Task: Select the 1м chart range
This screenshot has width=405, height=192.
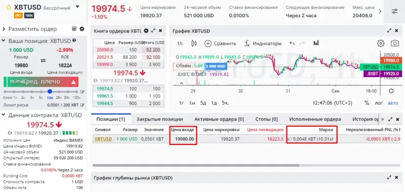Action: click(x=192, y=103)
